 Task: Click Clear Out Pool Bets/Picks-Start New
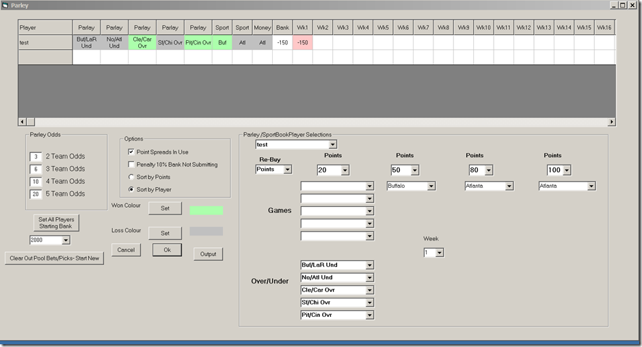55,258
